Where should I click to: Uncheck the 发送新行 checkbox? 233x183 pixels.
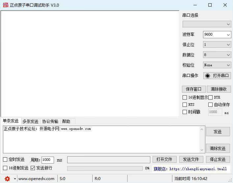click(33, 168)
